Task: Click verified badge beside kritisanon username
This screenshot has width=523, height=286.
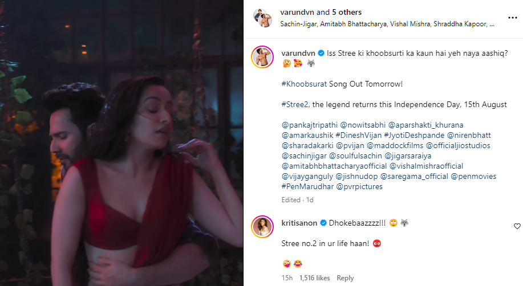Action: 323,223
